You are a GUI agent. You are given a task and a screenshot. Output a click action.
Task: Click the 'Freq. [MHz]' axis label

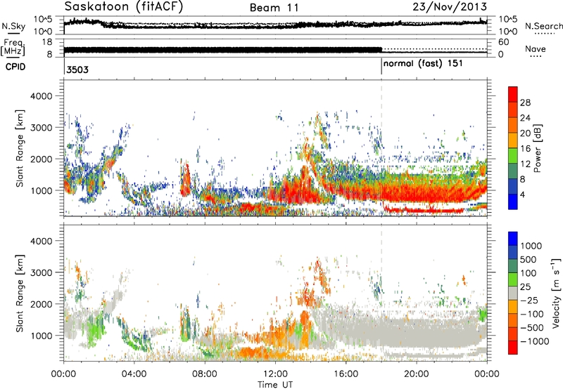coord(13,48)
